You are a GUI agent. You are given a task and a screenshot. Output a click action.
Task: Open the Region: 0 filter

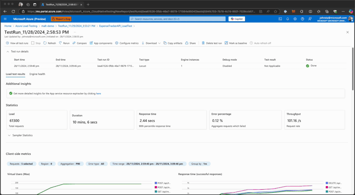[47, 164]
